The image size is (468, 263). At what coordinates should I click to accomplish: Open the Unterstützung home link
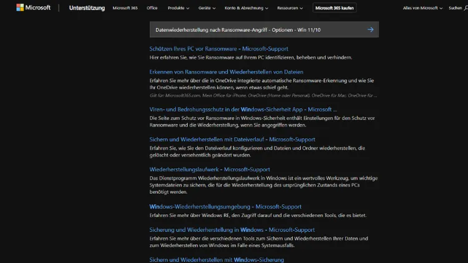pos(87,8)
